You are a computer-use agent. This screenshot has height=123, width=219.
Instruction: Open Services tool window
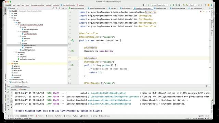click(x=67, y=116)
